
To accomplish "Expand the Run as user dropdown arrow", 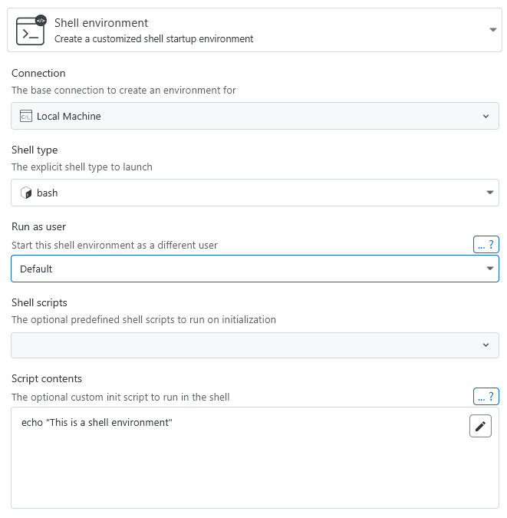I will tap(490, 269).
